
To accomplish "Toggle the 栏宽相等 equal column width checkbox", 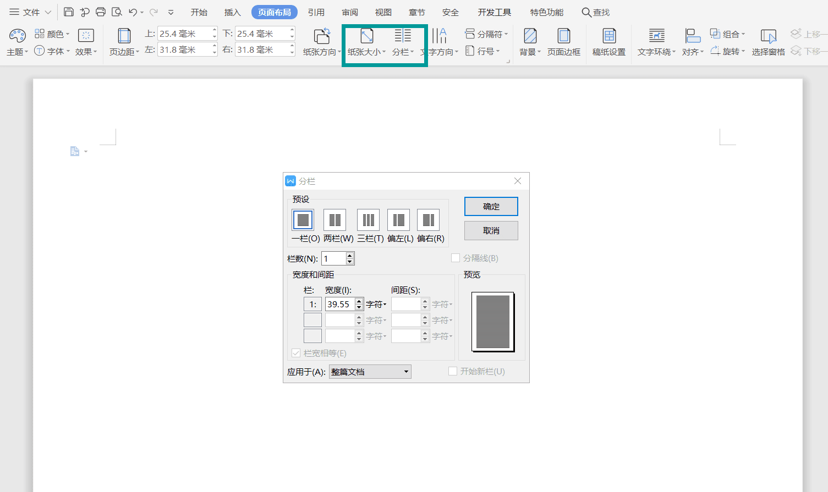I will (x=296, y=353).
